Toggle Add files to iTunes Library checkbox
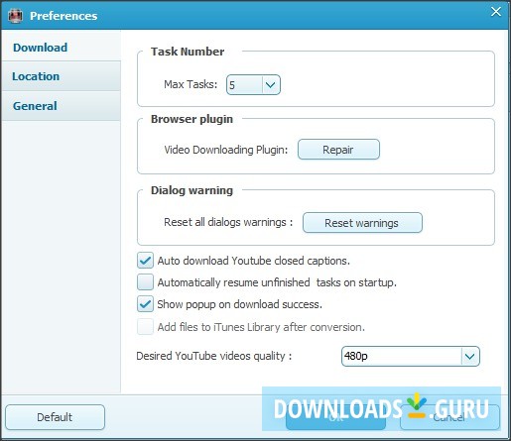 (x=145, y=327)
